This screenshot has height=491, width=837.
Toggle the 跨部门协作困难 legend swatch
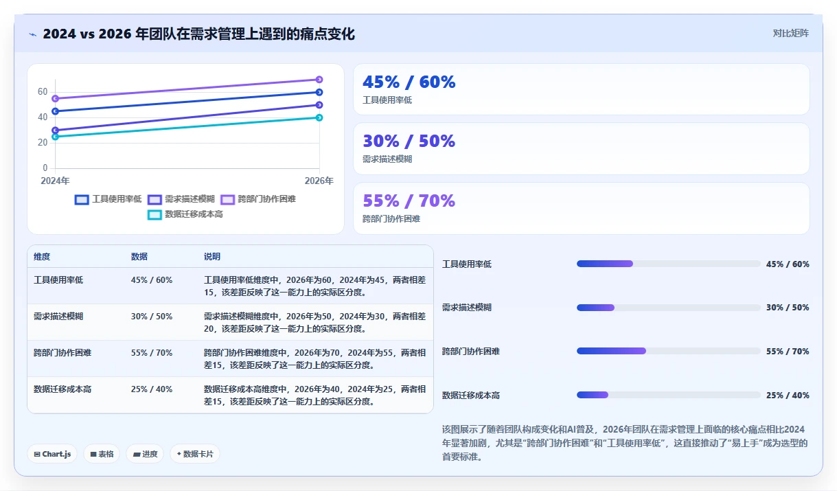tap(227, 199)
